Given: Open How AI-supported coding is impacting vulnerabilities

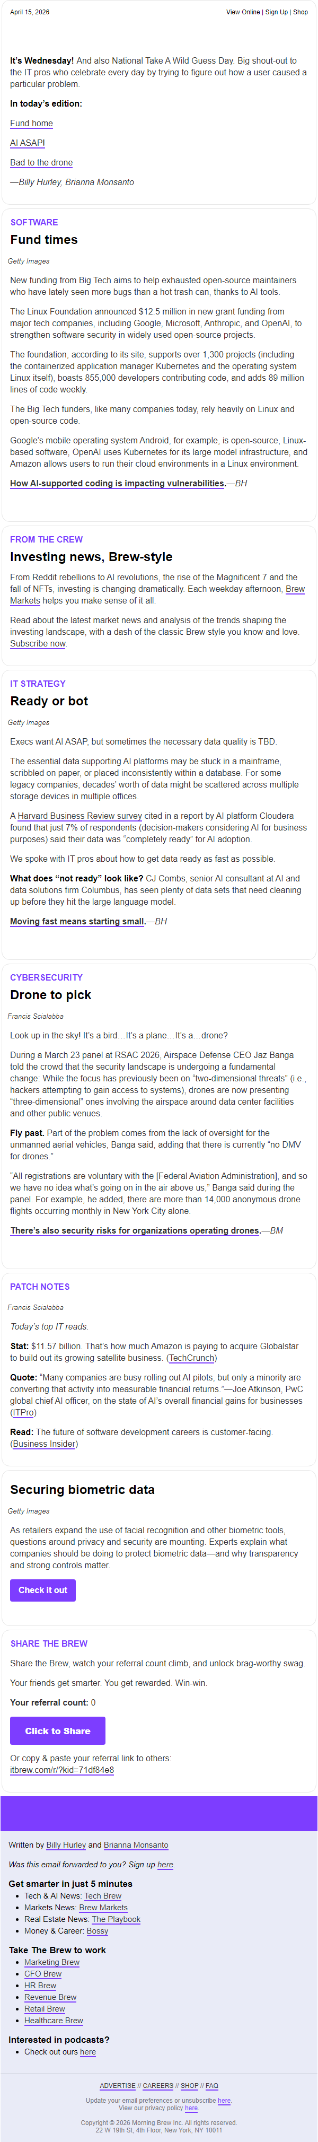Looking at the screenshot, I should (117, 483).
